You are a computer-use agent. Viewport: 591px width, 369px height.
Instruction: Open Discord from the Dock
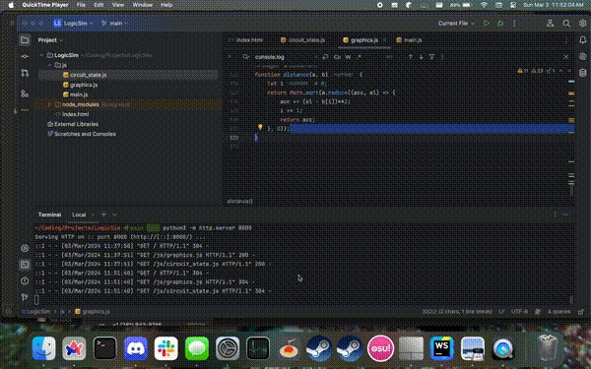(x=136, y=348)
